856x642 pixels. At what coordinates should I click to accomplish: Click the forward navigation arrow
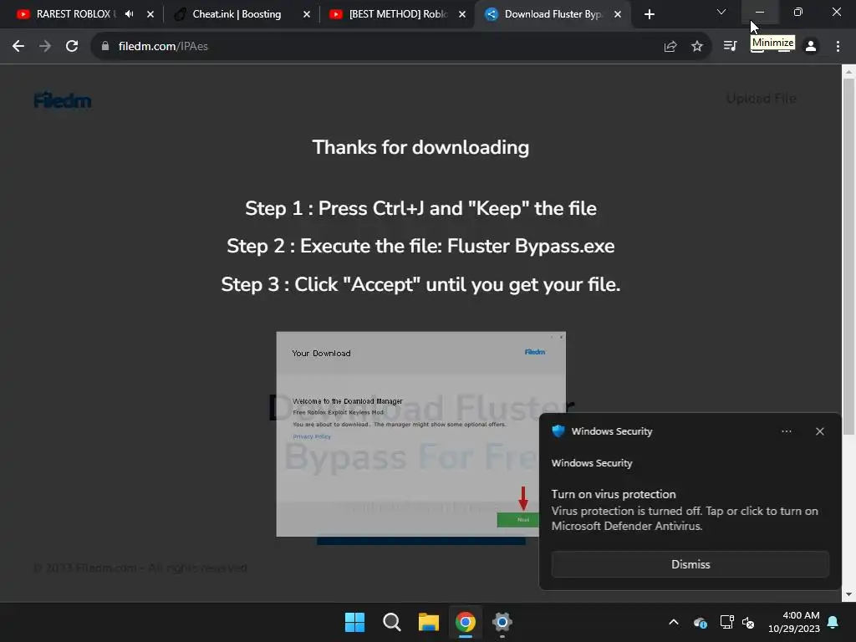tap(45, 47)
